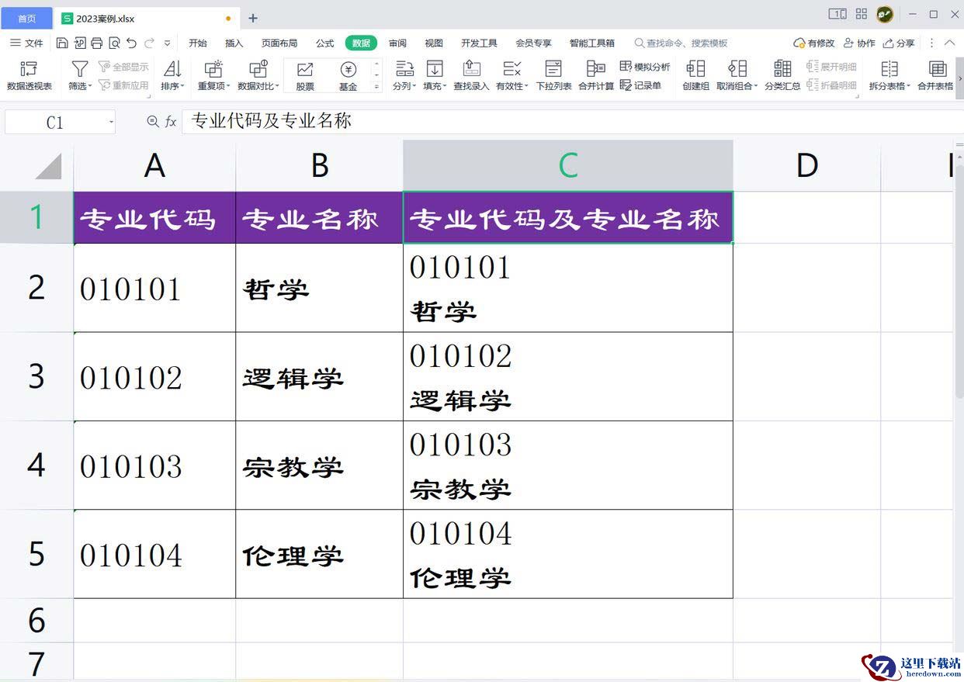Click the 填充 fill icon
The width and height of the screenshot is (964, 682).
(435, 69)
